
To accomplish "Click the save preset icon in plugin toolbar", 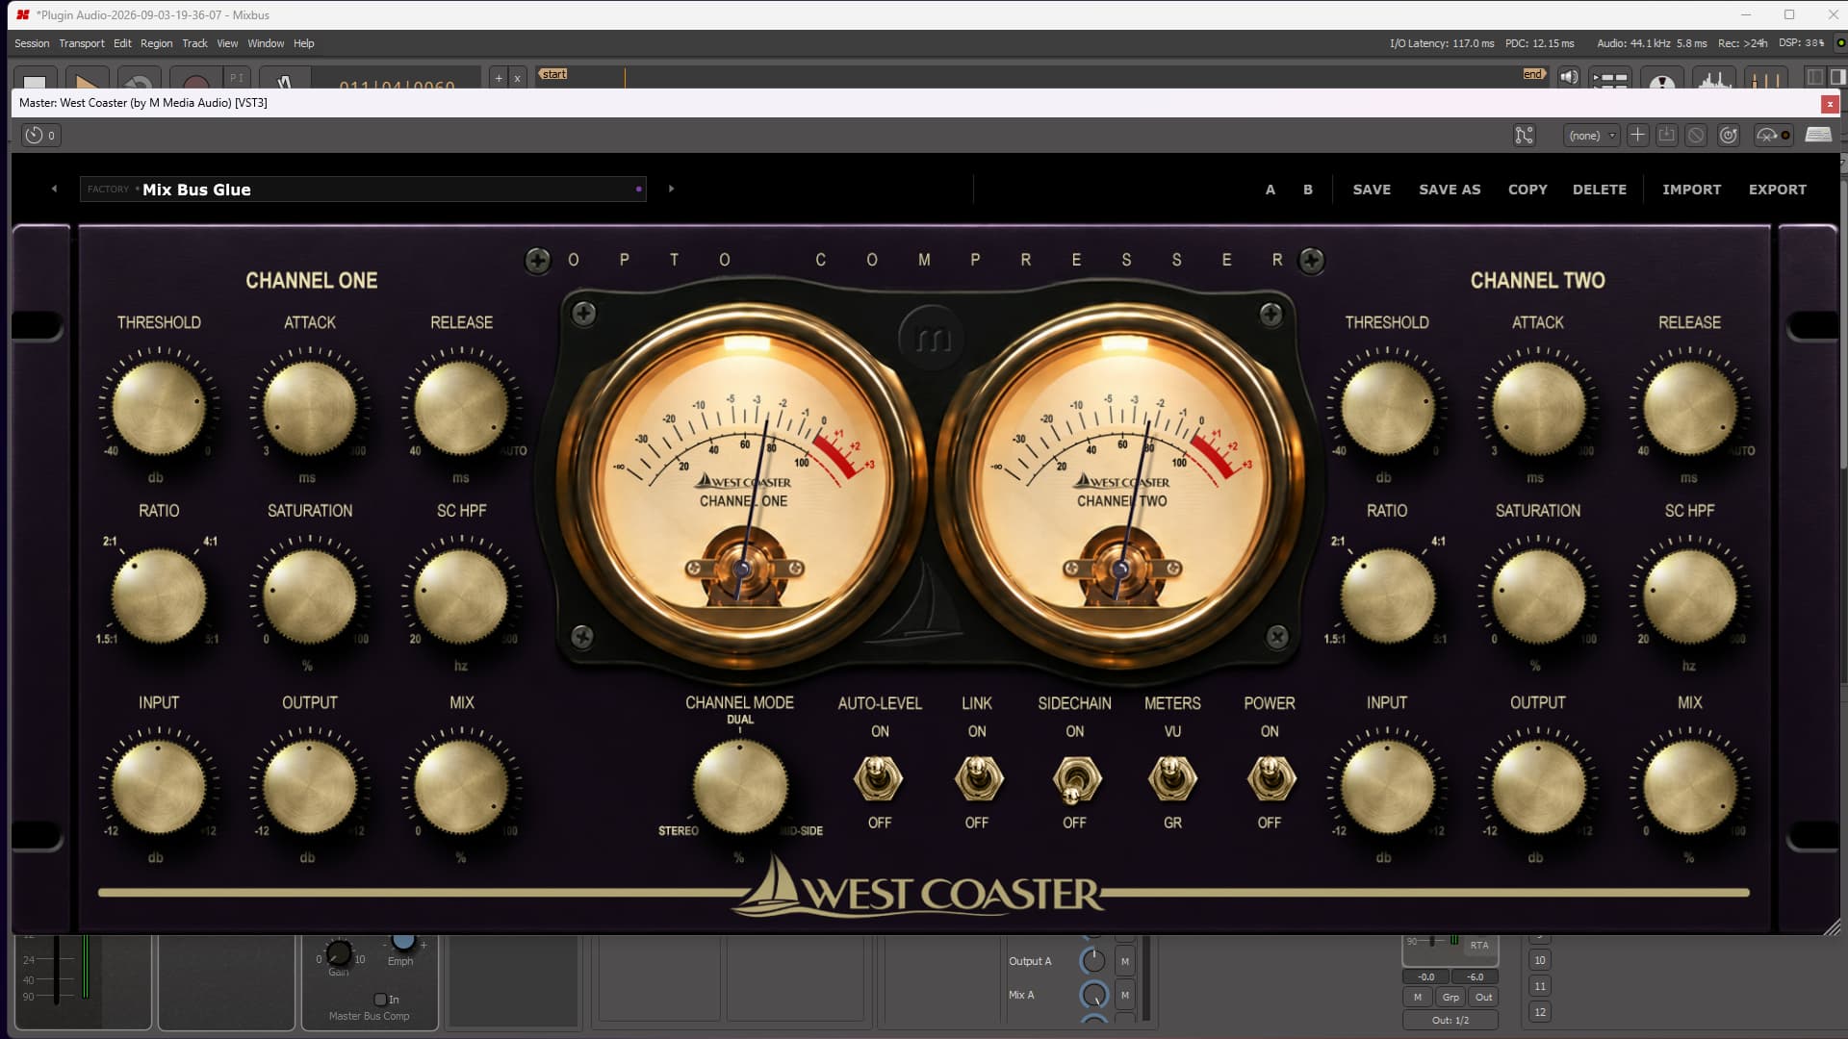I will pos(1667,136).
